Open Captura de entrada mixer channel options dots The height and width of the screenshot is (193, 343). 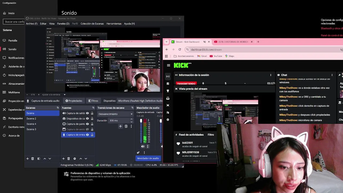[x=148, y=146]
